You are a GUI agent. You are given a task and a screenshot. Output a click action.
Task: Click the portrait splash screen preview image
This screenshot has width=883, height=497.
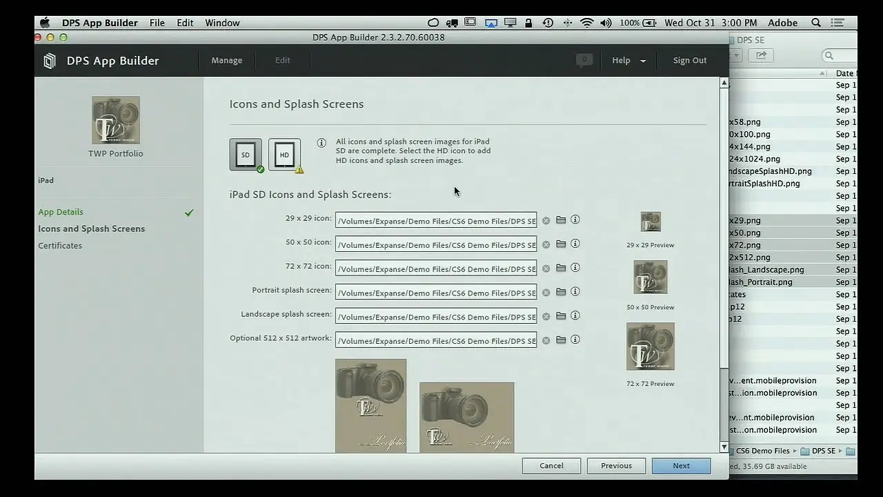pos(370,406)
